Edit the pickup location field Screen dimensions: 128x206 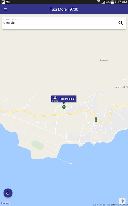[x=64, y=23]
